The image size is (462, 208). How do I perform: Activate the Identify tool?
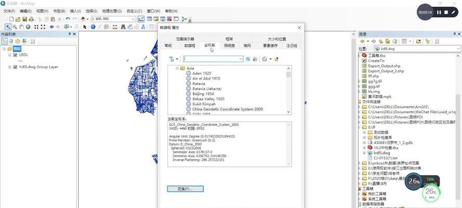point(93,27)
